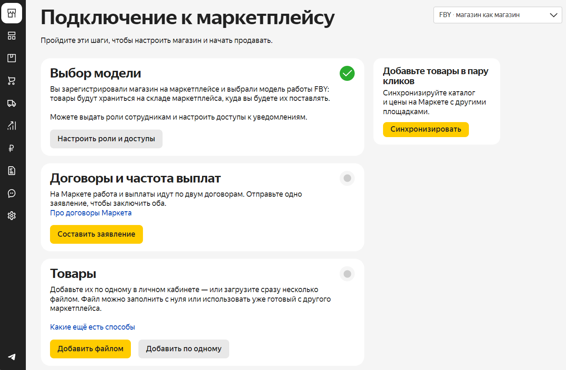This screenshot has height=370, width=566.
Task: Open the Какие ещё есть способы link
Action: 93,327
